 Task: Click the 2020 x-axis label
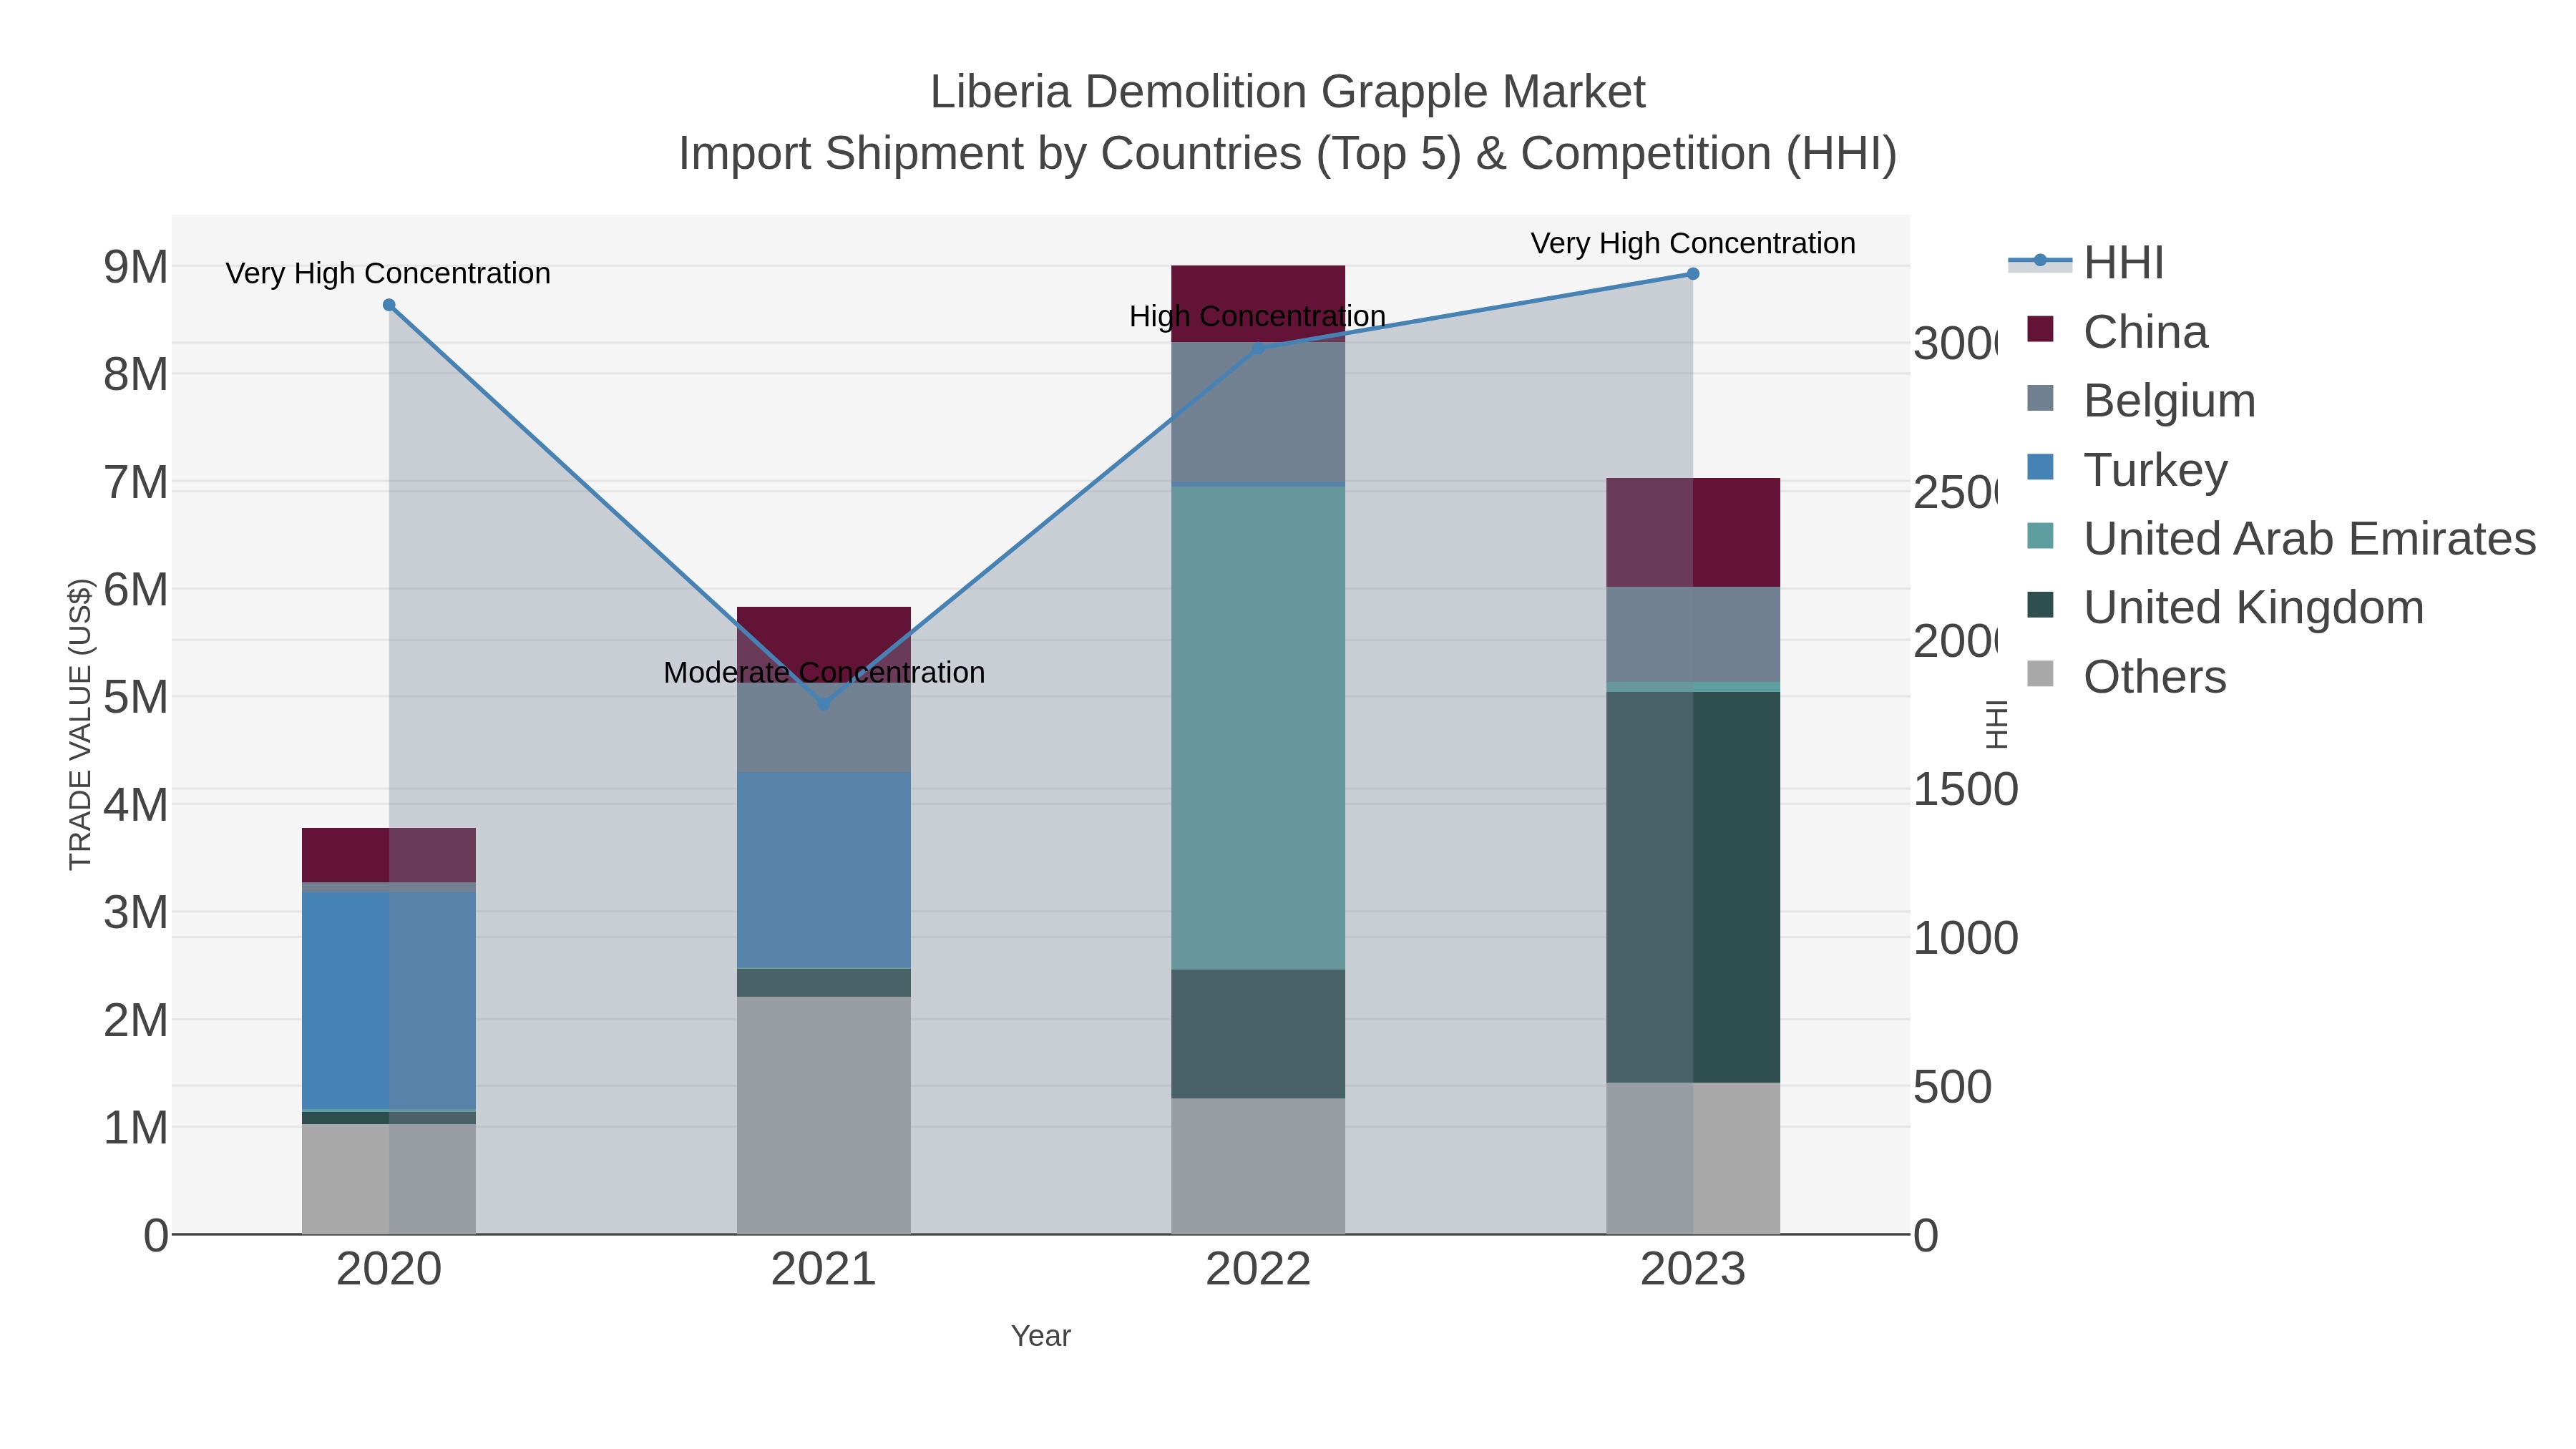(x=389, y=1269)
